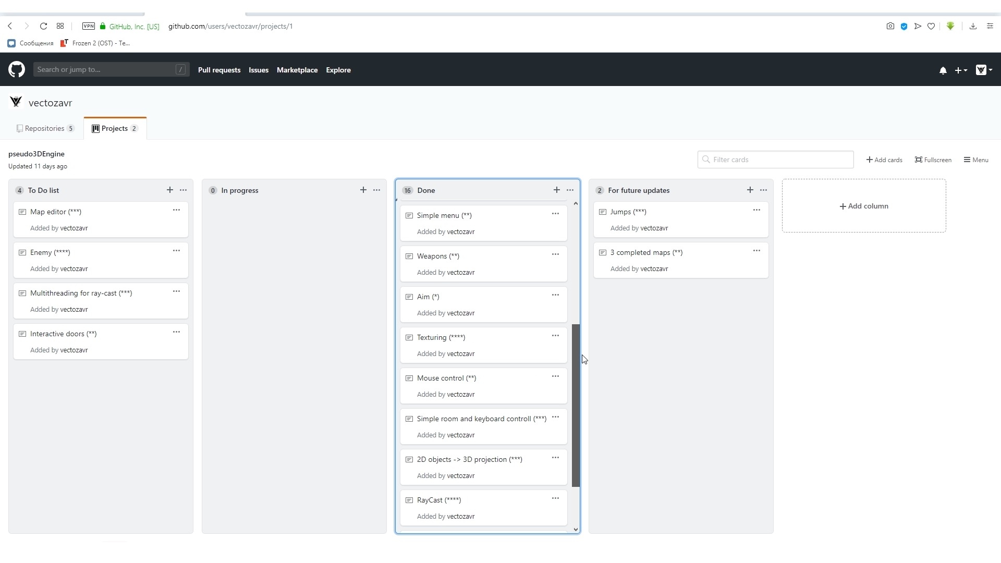Open Texturing card options

(556, 336)
